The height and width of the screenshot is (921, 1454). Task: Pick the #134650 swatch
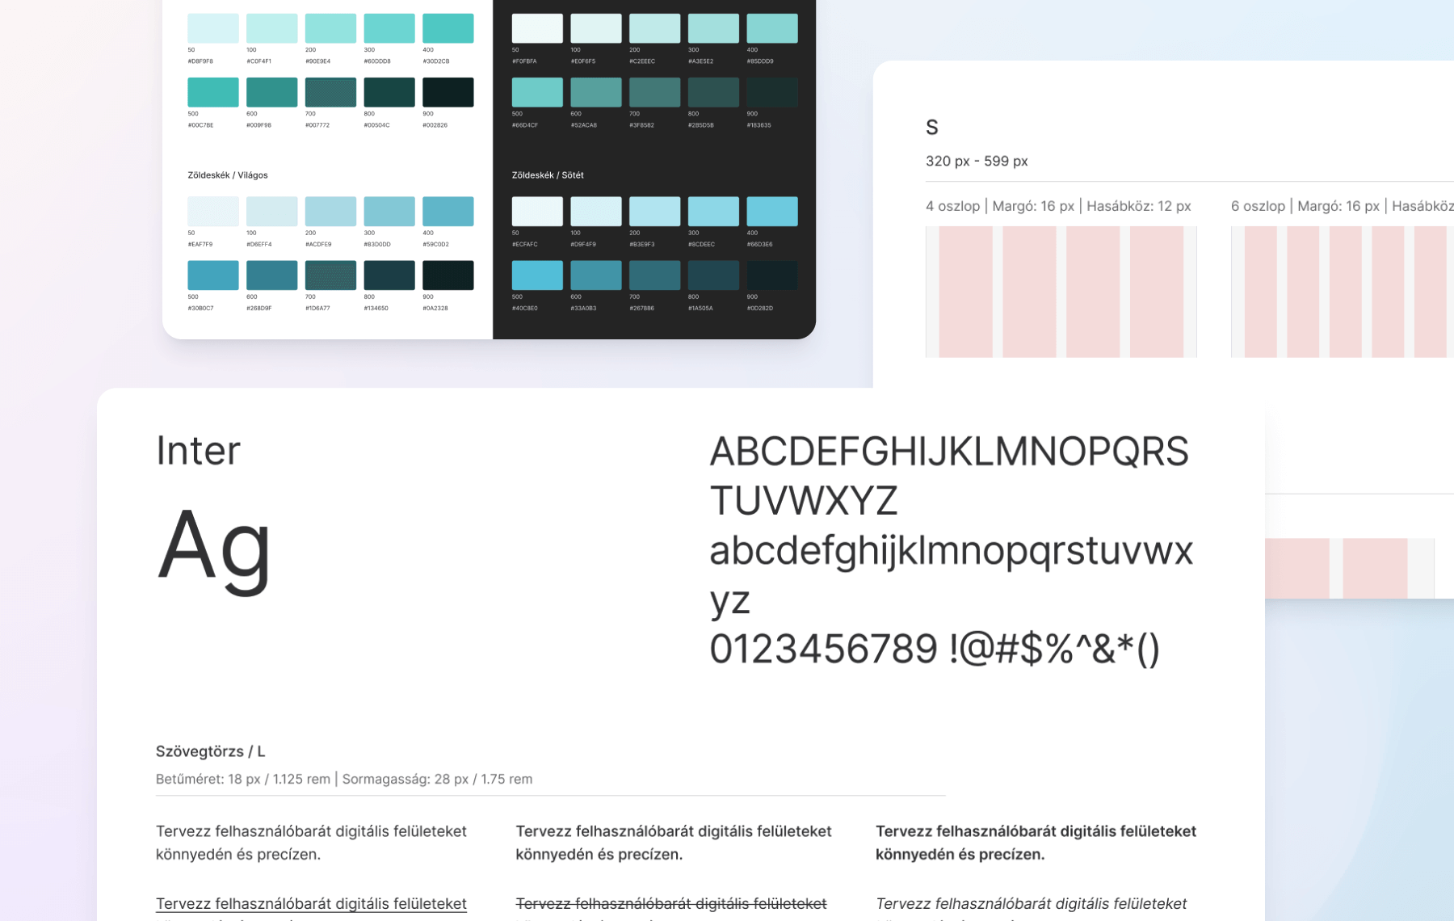(389, 275)
